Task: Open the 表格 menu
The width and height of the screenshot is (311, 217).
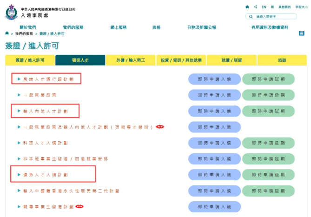Action: (x=156, y=27)
